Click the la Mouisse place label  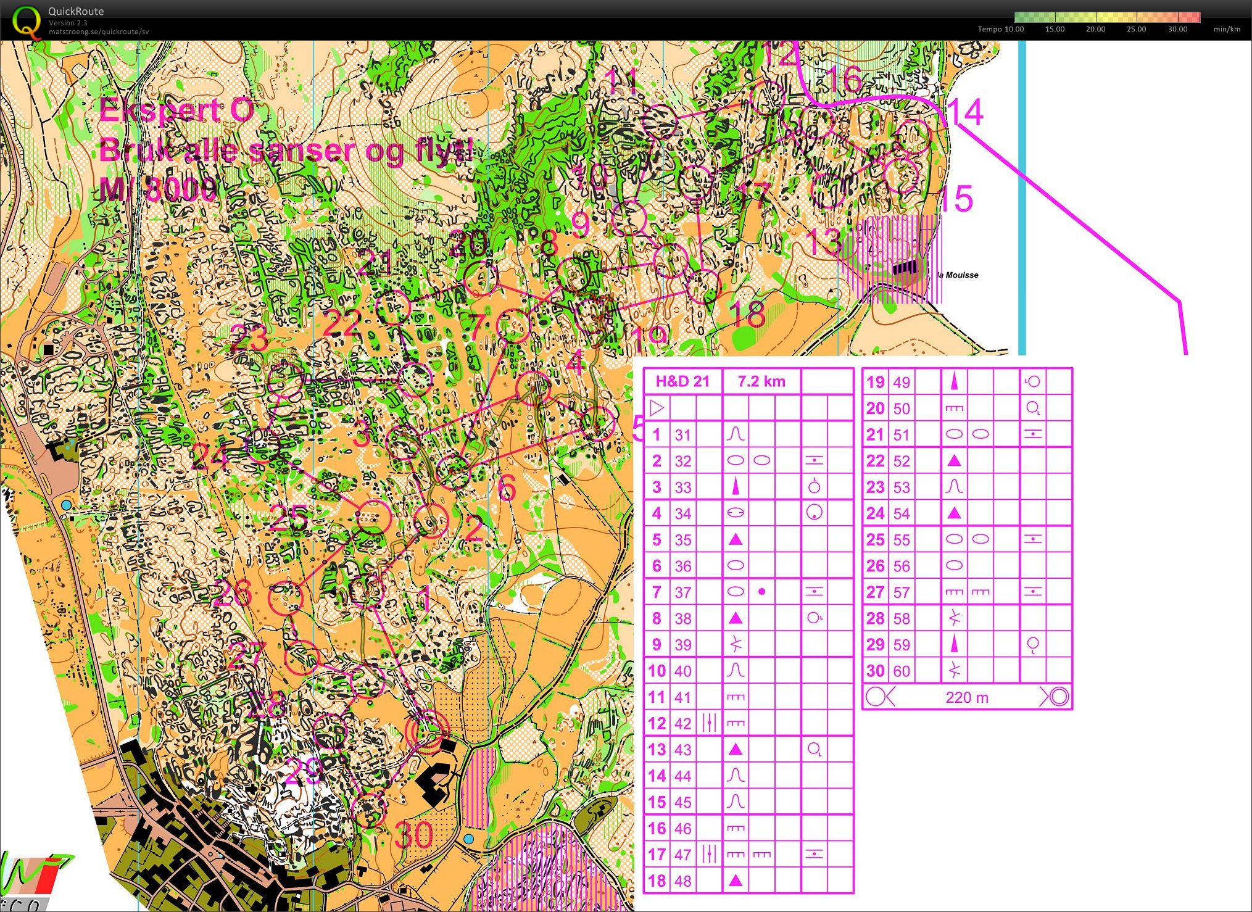(x=958, y=275)
